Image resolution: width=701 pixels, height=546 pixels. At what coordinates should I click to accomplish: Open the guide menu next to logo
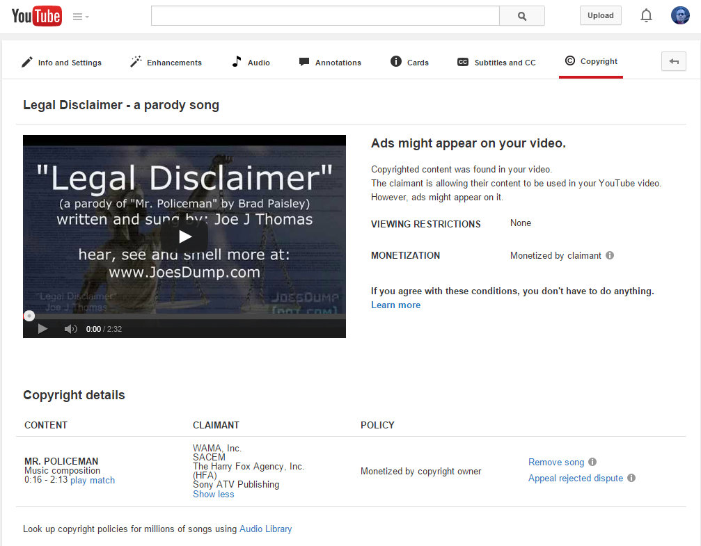click(81, 17)
